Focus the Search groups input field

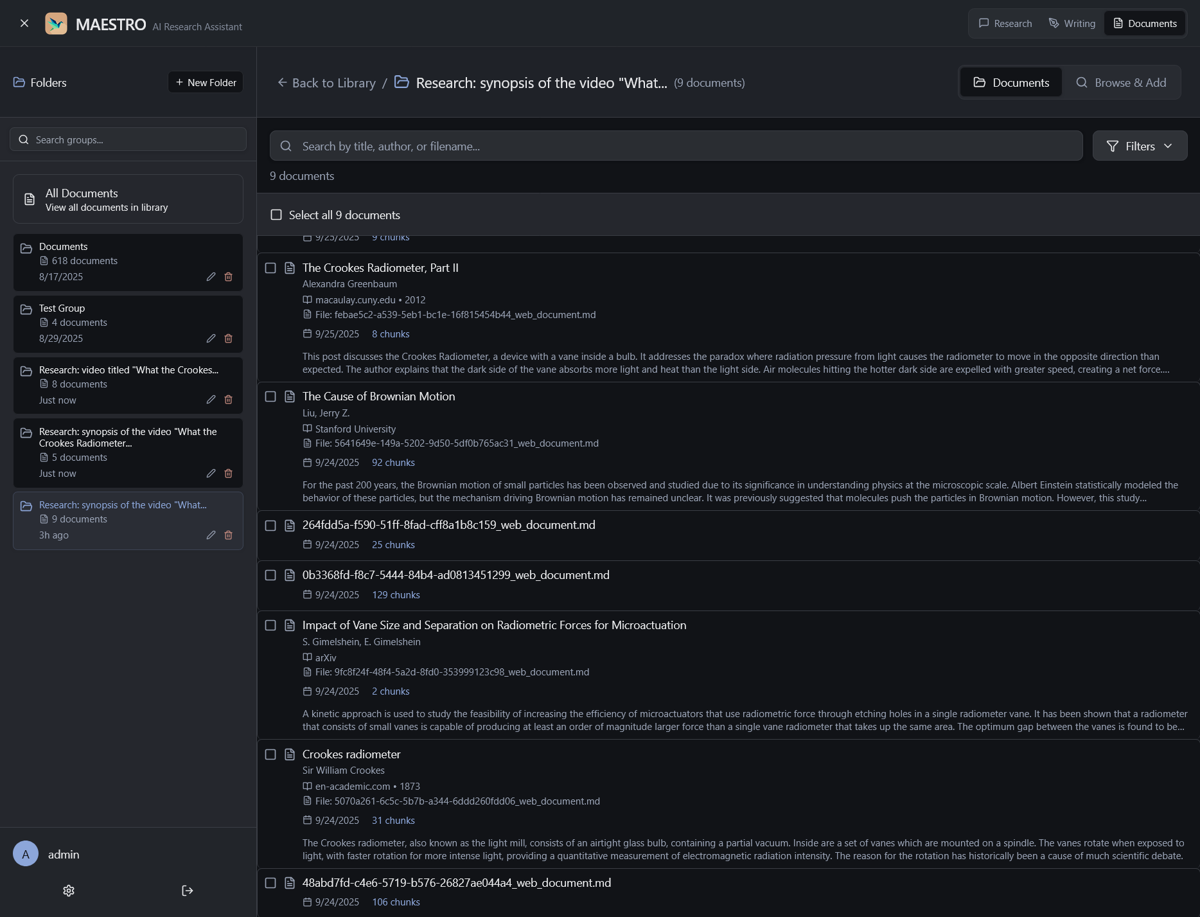coord(128,140)
